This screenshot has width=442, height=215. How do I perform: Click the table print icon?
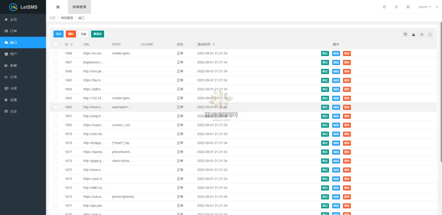(422, 34)
